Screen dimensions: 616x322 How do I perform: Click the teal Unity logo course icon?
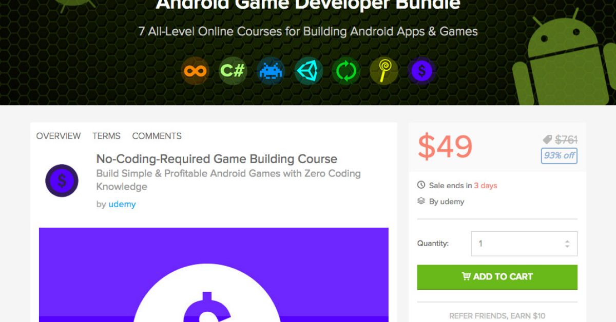pos(309,71)
